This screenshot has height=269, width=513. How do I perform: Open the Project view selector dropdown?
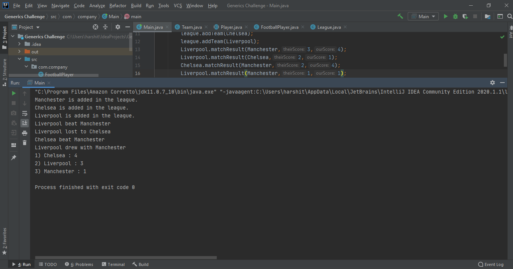(26, 27)
